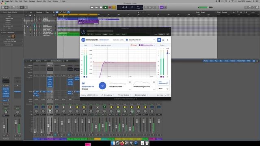Start playback with the green Play button
This screenshot has height=146, width=260.
click(105, 7)
